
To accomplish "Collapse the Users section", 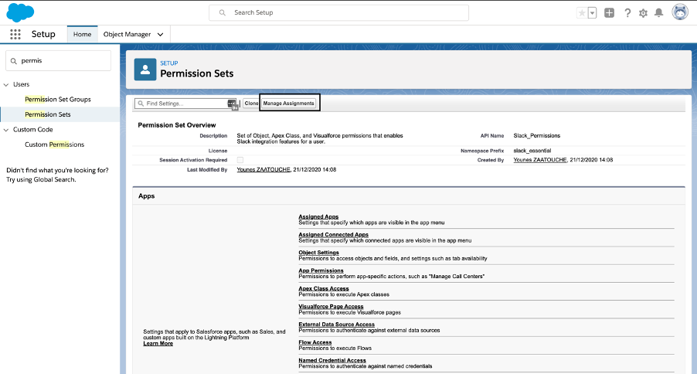I will click(6, 84).
